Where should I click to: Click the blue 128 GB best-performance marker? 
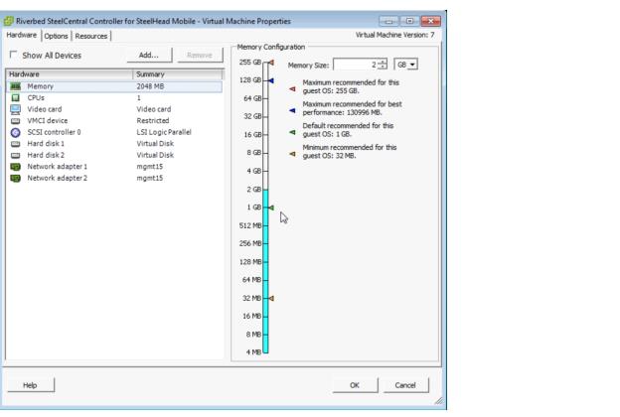pyautogui.click(x=271, y=80)
